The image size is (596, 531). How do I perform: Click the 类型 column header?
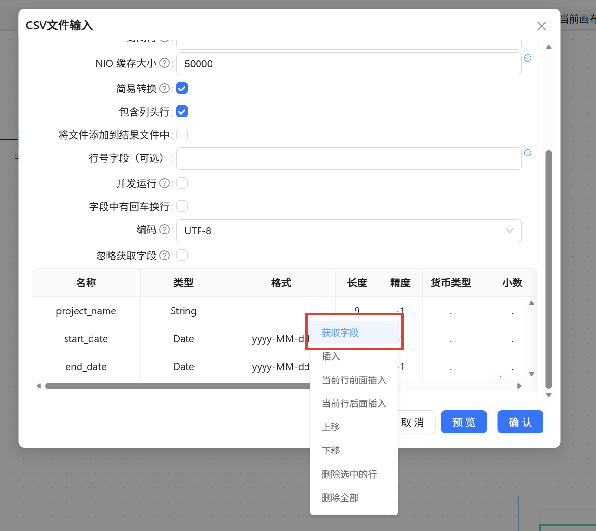pos(184,283)
